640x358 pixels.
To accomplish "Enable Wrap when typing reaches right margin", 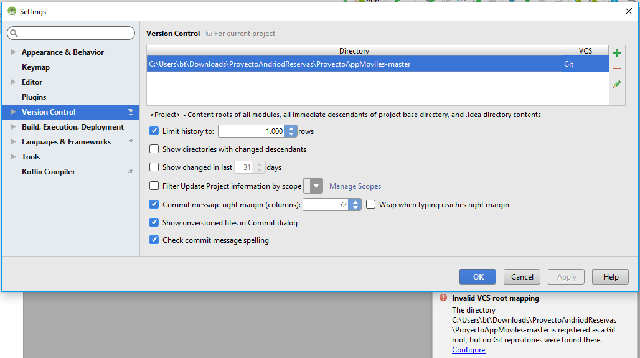I will pos(370,204).
